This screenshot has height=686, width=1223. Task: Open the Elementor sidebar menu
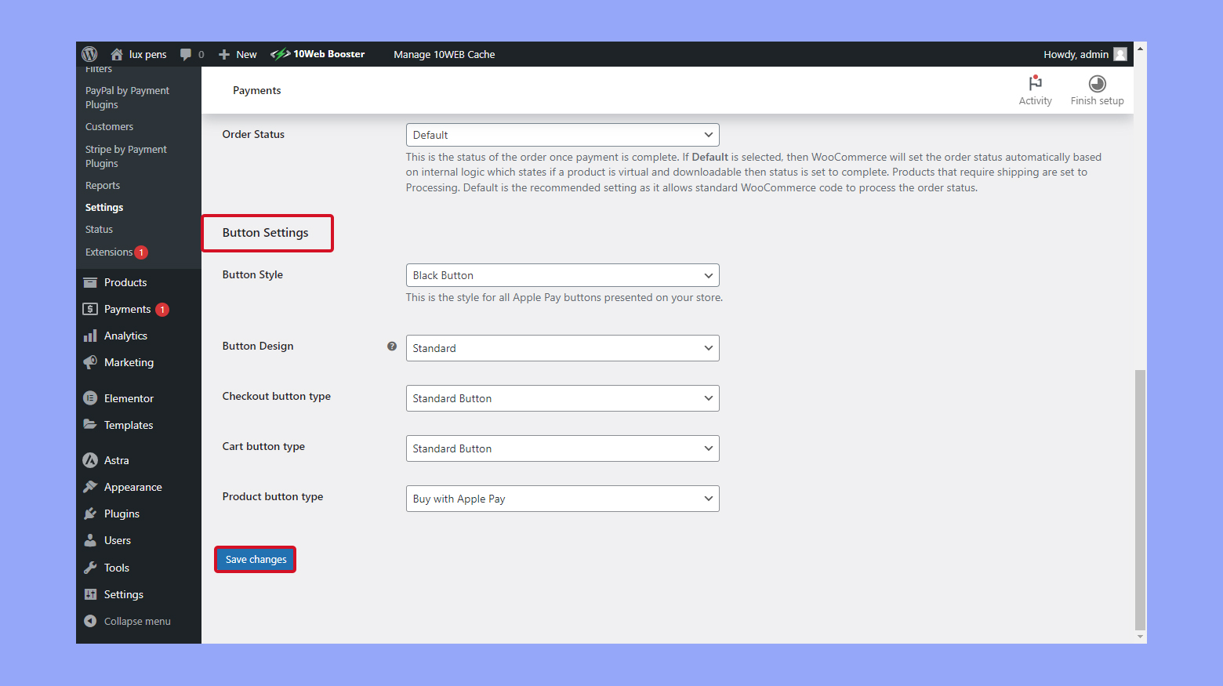click(129, 398)
